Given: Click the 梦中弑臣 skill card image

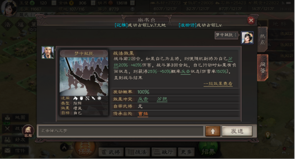Looking at the screenshot, I should click(84, 76).
